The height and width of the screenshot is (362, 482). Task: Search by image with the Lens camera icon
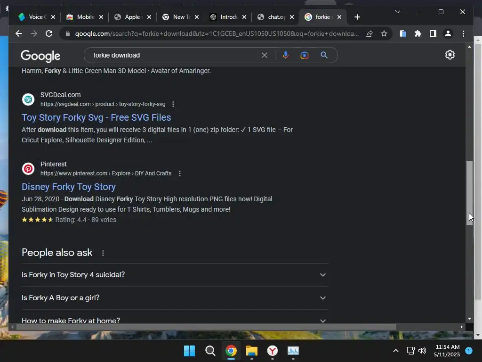click(305, 55)
